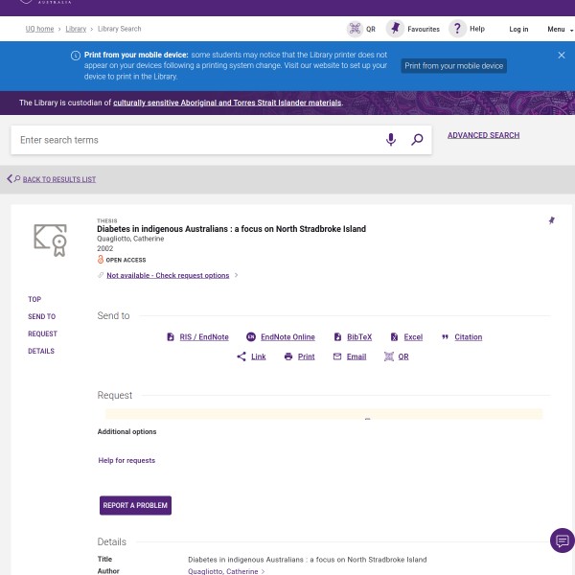Expand Not available - Check request options
This screenshot has width=575, height=575.
click(169, 275)
